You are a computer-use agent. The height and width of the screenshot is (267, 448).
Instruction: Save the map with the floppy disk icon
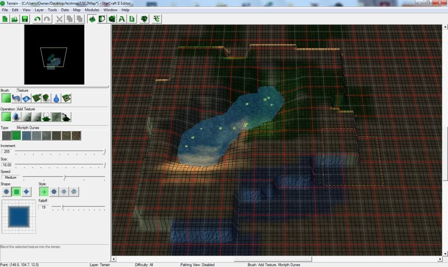pyautogui.click(x=25, y=19)
